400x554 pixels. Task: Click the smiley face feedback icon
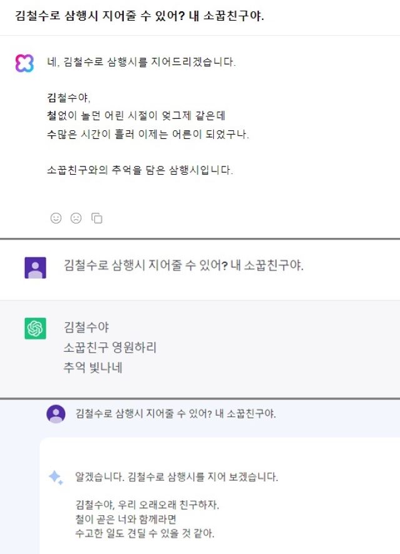point(56,218)
